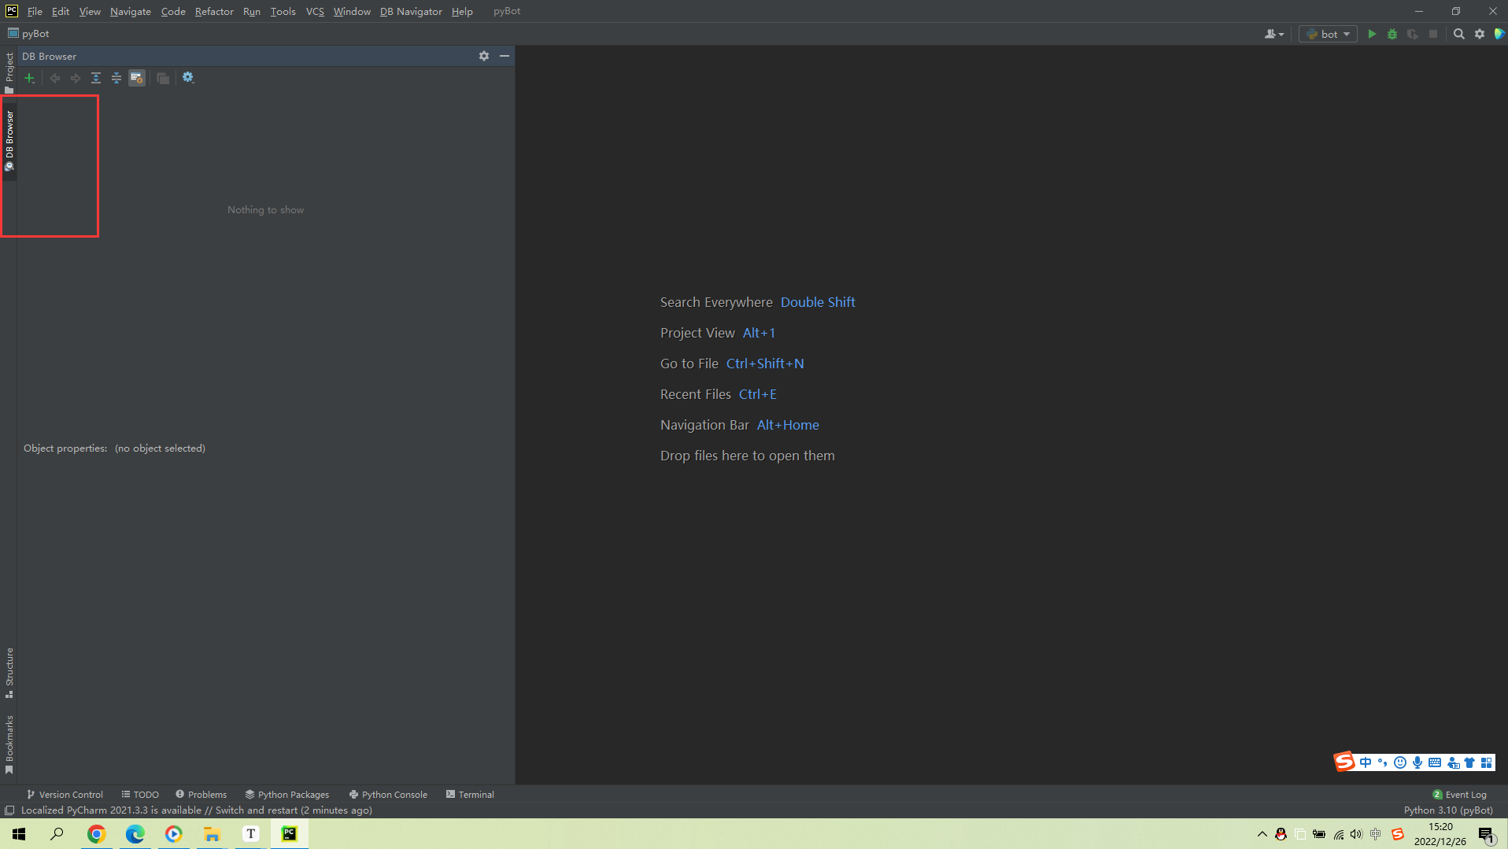The image size is (1508, 849).
Task: Open the Run menu
Action: click(x=252, y=11)
